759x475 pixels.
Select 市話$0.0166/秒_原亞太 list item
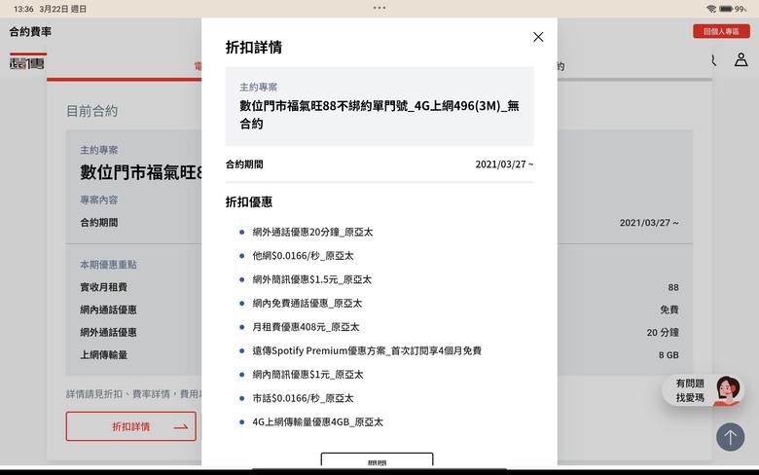pyautogui.click(x=303, y=398)
